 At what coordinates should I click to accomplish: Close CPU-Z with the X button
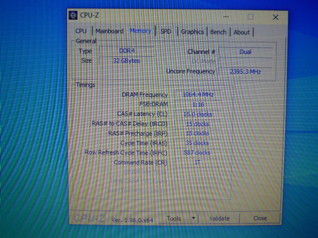point(275,17)
